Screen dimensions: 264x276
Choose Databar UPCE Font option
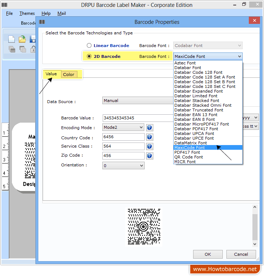[208, 138]
